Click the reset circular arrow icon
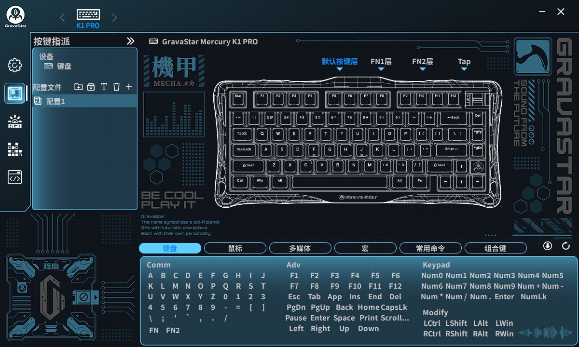Screen dimensions: 579x347 point(566,246)
